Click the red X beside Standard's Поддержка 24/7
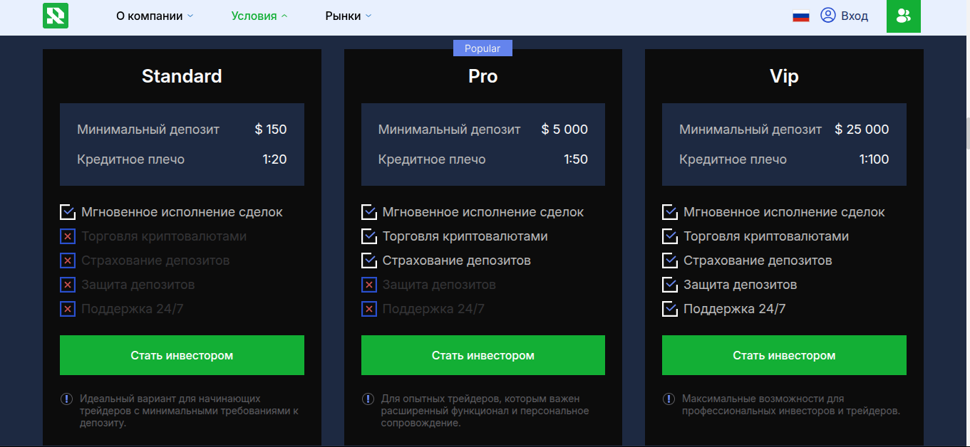The image size is (970, 447). pyautogui.click(x=68, y=309)
